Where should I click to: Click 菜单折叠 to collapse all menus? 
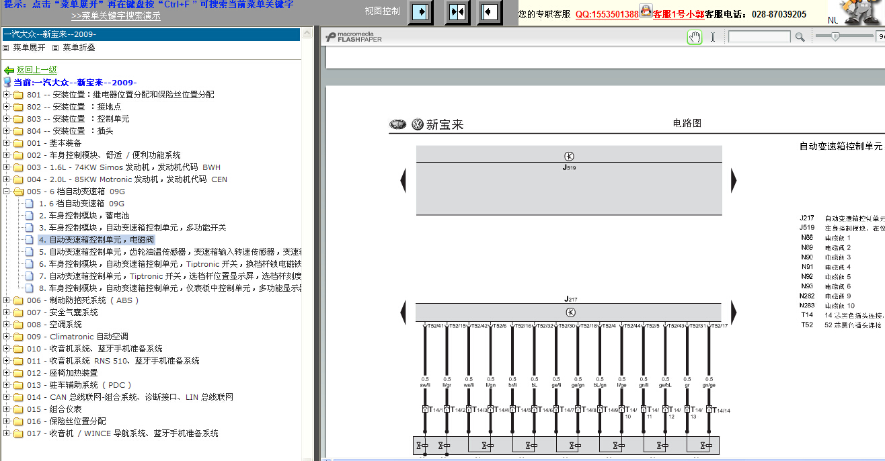(79, 48)
